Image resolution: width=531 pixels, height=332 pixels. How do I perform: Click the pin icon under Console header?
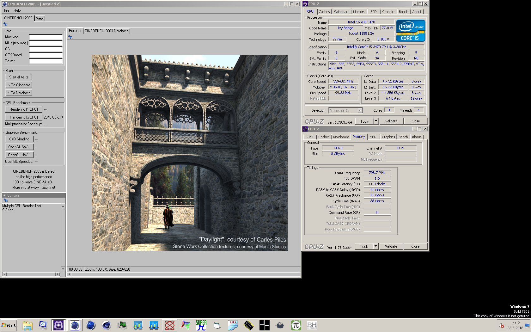pyautogui.click(x=5, y=200)
